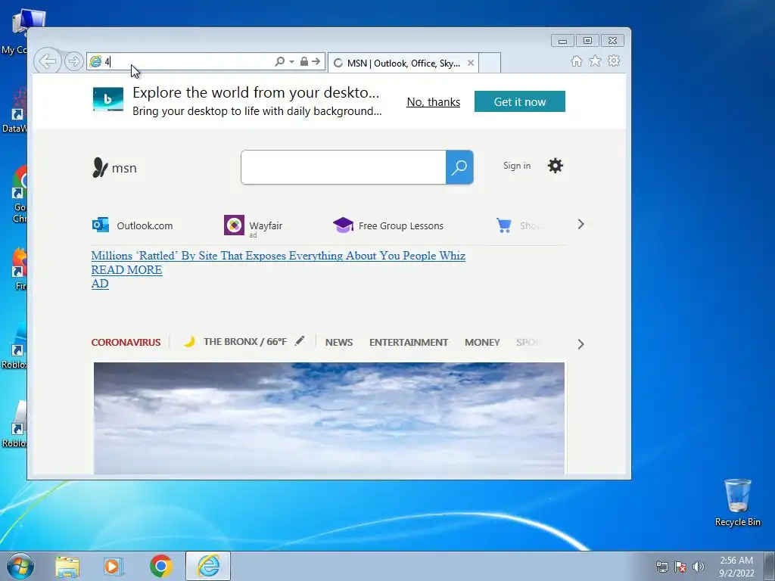Dismiss banner with No, thanks

click(x=434, y=102)
